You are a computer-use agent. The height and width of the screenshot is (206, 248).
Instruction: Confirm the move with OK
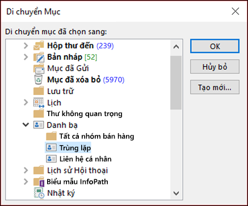215,46
